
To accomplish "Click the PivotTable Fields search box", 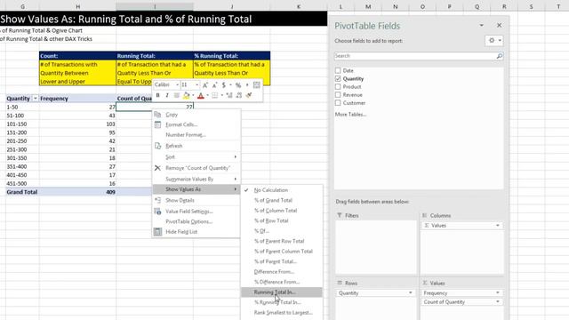I will click(415, 56).
